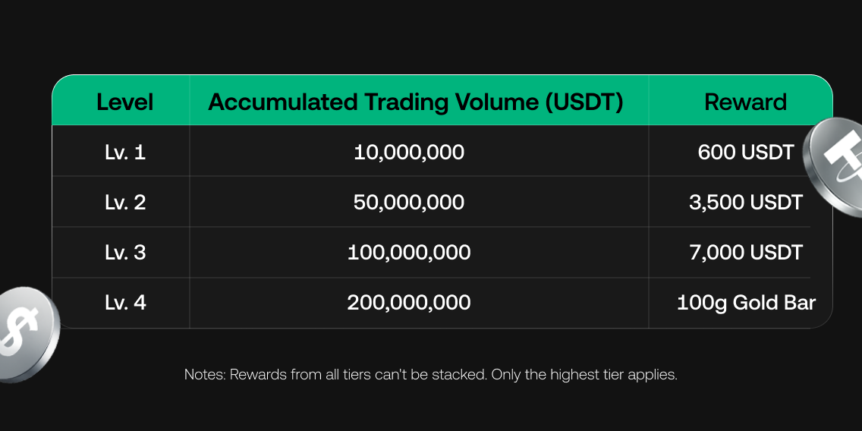Click the Lv. 1 row label
The height and width of the screenshot is (431, 862).
click(125, 152)
